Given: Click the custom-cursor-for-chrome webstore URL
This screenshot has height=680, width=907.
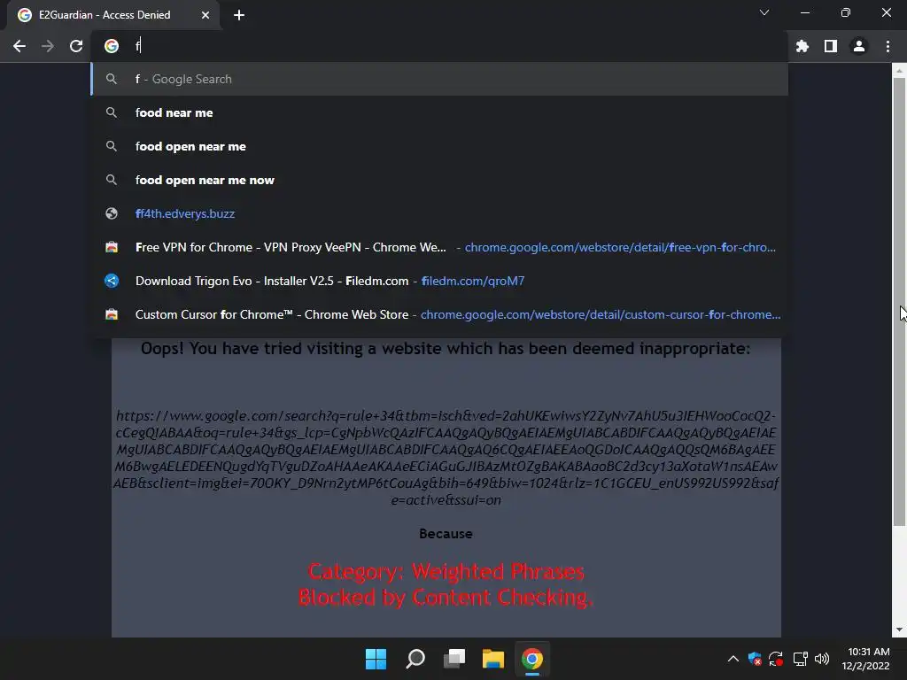Looking at the screenshot, I should pyautogui.click(x=601, y=314).
